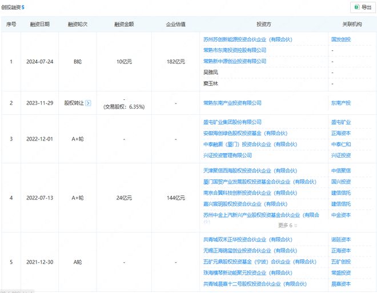The image size is (377, 293).
Task: Open 常熟东南产业投资有限公司 link
Action: 232,103
